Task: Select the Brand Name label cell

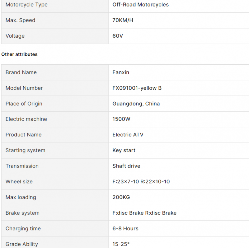Action: coord(55,72)
